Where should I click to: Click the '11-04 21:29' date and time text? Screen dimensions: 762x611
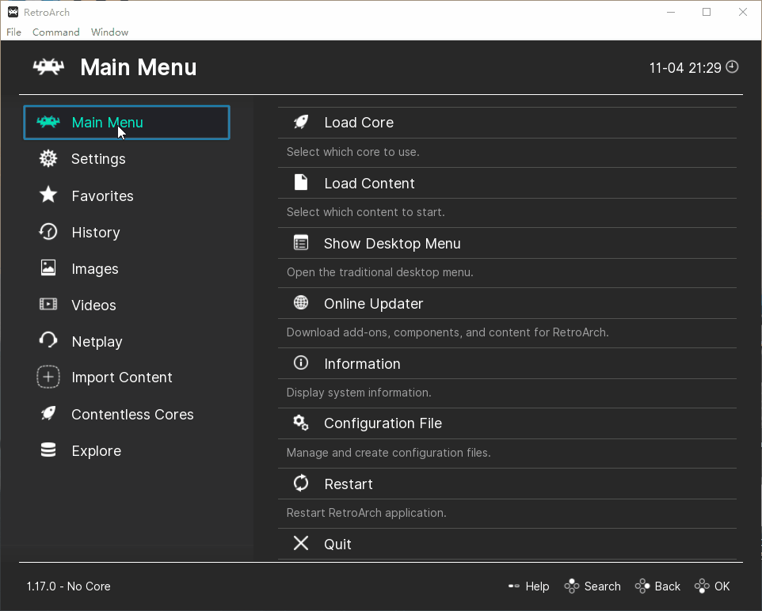[685, 68]
